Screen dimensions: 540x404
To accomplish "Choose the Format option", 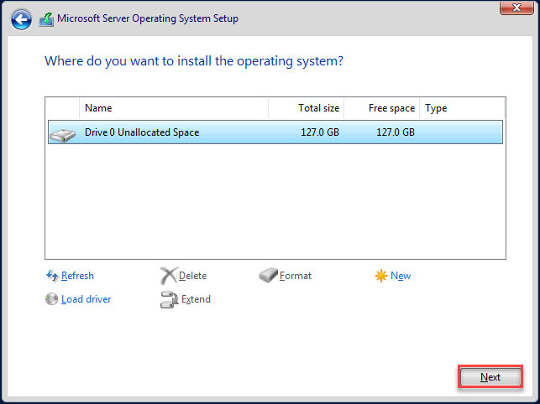I will click(x=296, y=276).
